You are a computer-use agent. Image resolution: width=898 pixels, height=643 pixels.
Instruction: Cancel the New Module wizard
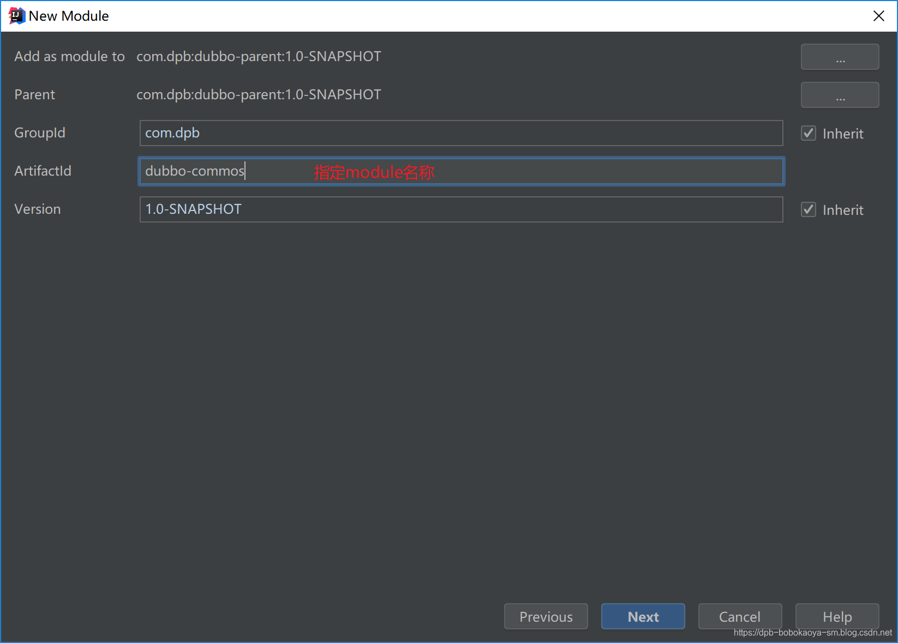point(740,616)
